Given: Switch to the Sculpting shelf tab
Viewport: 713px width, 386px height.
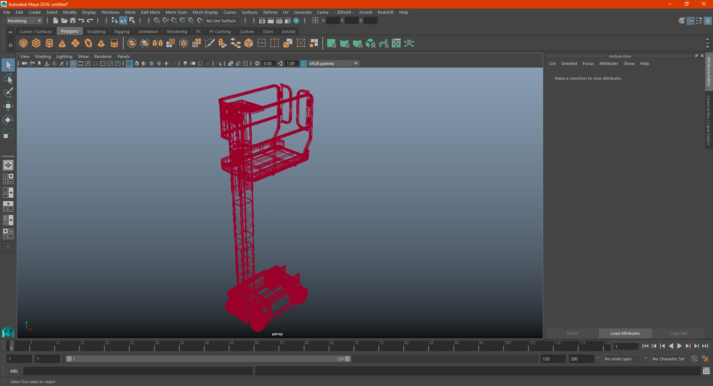Looking at the screenshot, I should 96,32.
